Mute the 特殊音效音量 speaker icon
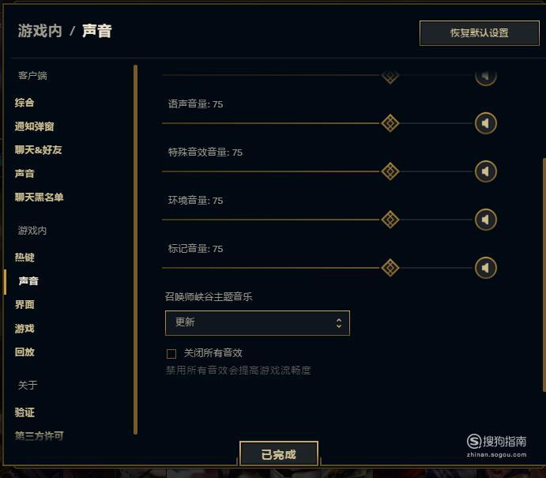Image resolution: width=546 pixels, height=478 pixels. [485, 171]
